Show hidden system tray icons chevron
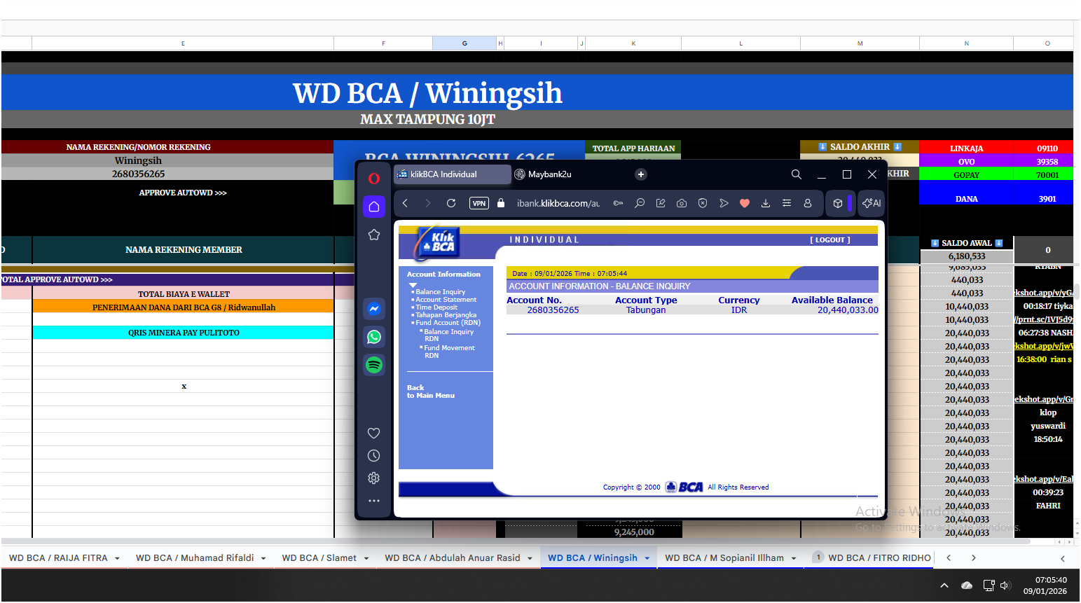 point(944,585)
